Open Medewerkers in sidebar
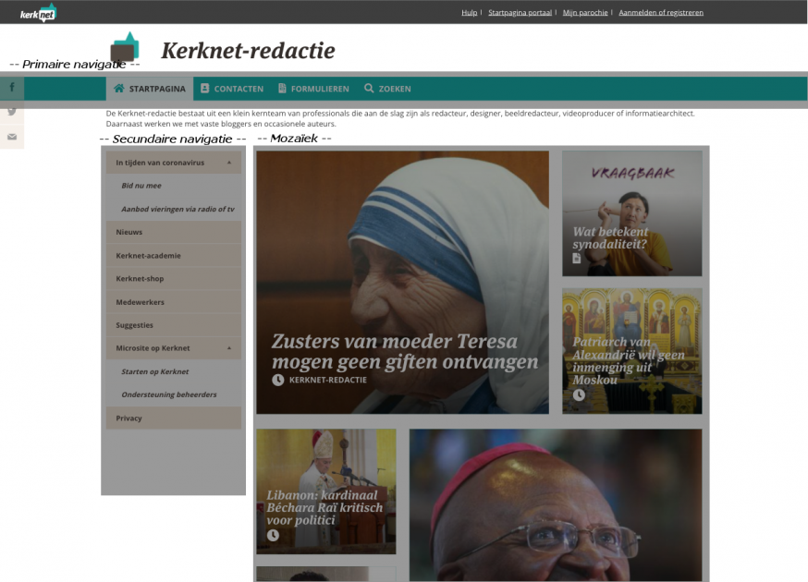 [x=174, y=302]
